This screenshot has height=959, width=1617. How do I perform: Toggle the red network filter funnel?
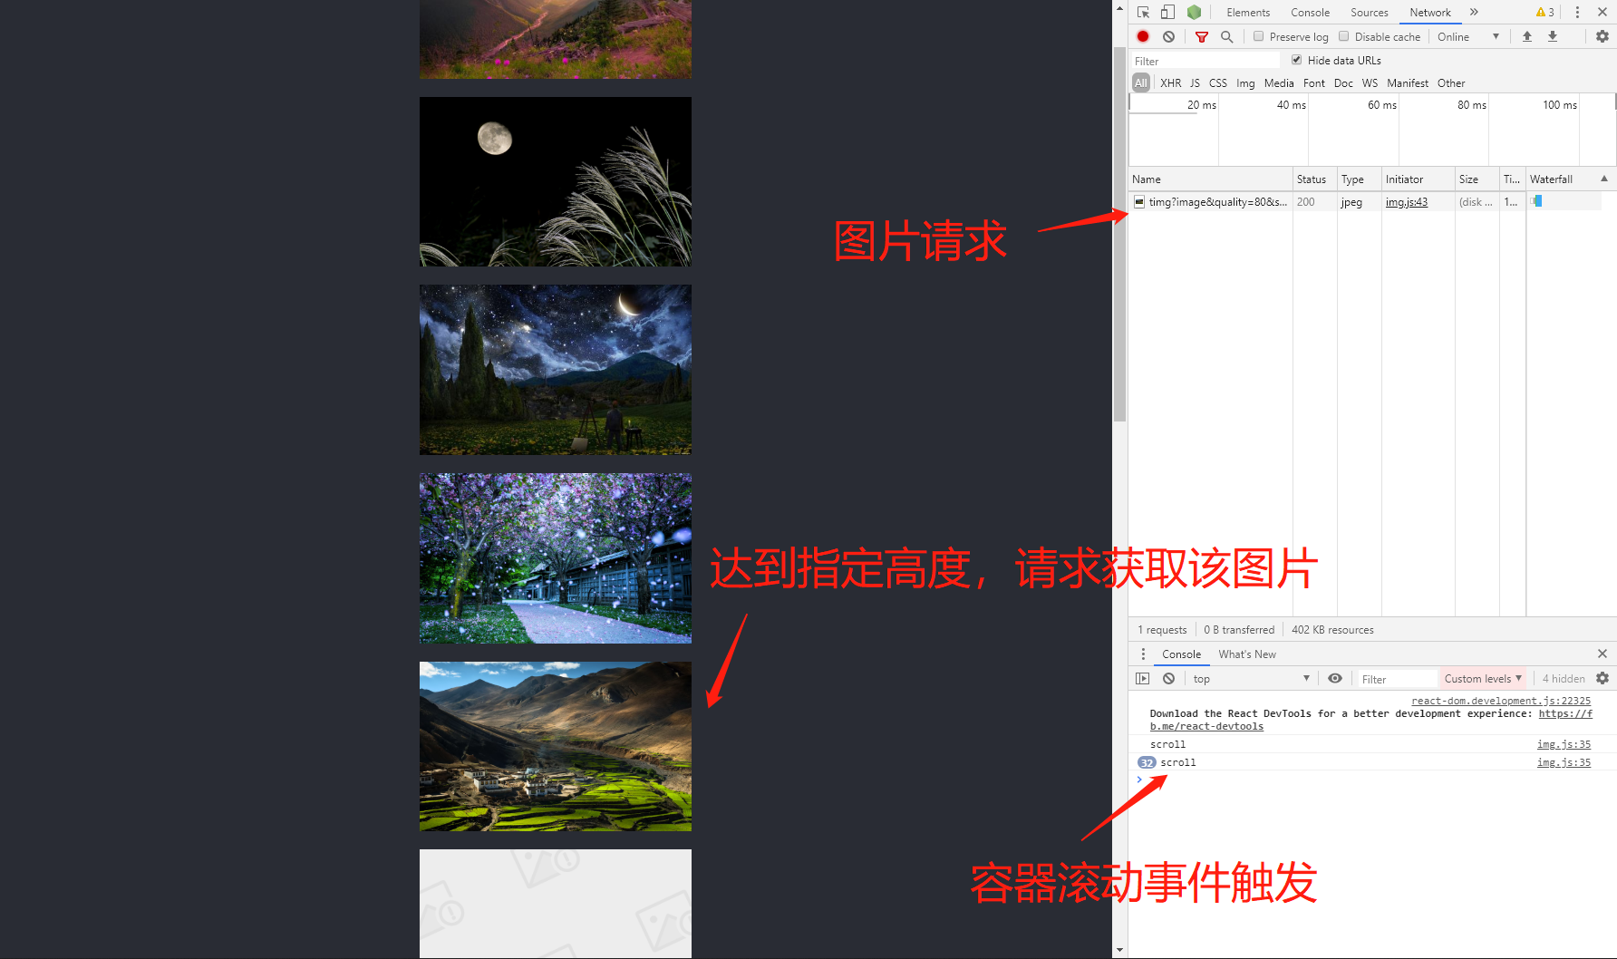[x=1202, y=37]
